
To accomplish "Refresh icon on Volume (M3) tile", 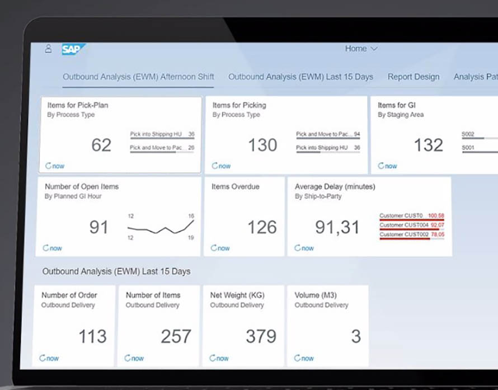I will pos(297,358).
